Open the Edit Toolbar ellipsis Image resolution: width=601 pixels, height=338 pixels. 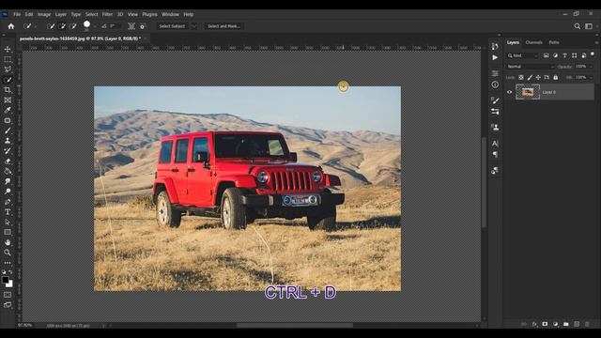[8, 263]
